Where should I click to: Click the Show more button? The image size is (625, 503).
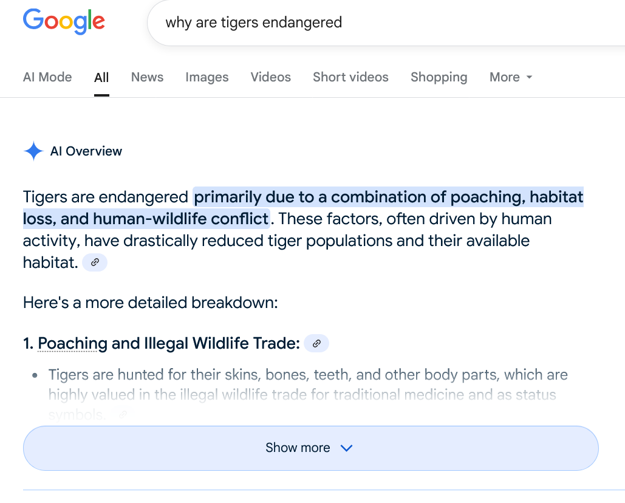pos(311,448)
